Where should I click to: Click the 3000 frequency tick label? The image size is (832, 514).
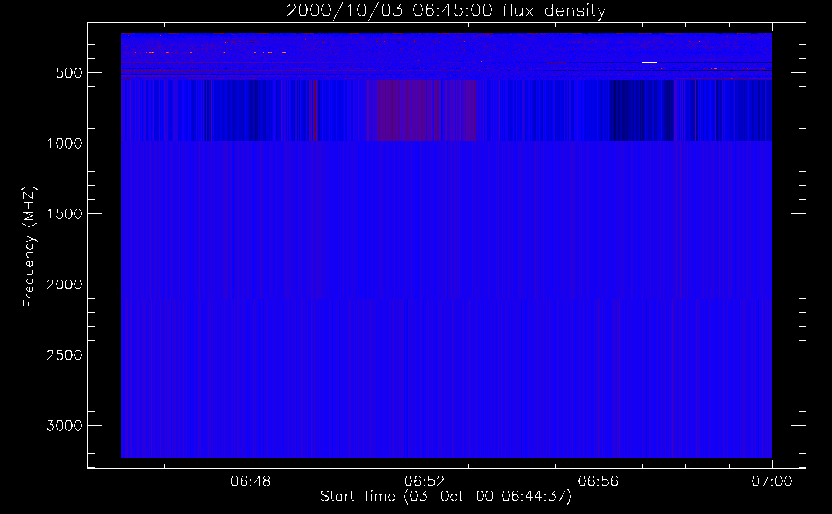[x=64, y=426]
